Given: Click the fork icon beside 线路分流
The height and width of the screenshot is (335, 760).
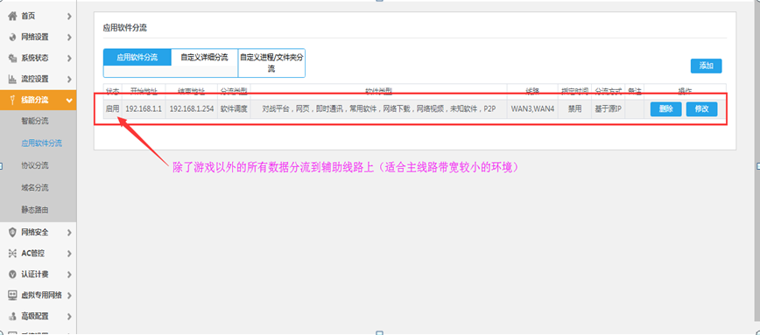Looking at the screenshot, I should pyautogui.click(x=12, y=101).
